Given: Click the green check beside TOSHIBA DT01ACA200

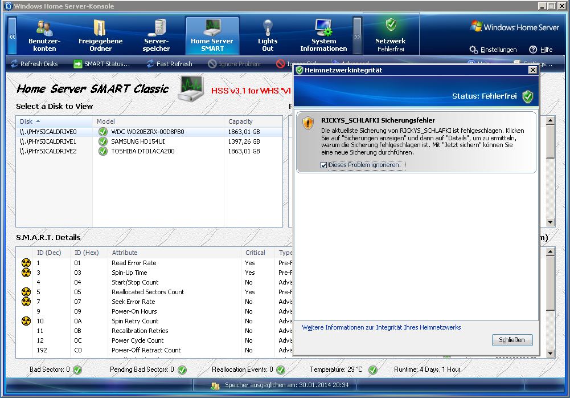Looking at the screenshot, I should [103, 151].
